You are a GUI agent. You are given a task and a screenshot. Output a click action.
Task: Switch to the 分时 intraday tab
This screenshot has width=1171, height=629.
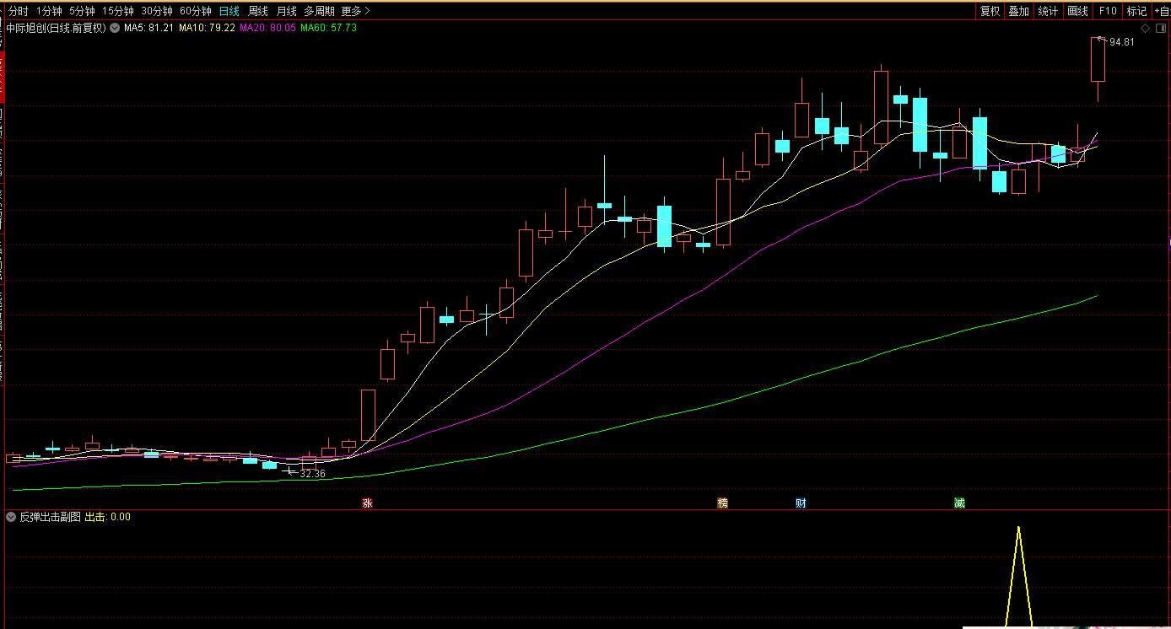[18, 11]
